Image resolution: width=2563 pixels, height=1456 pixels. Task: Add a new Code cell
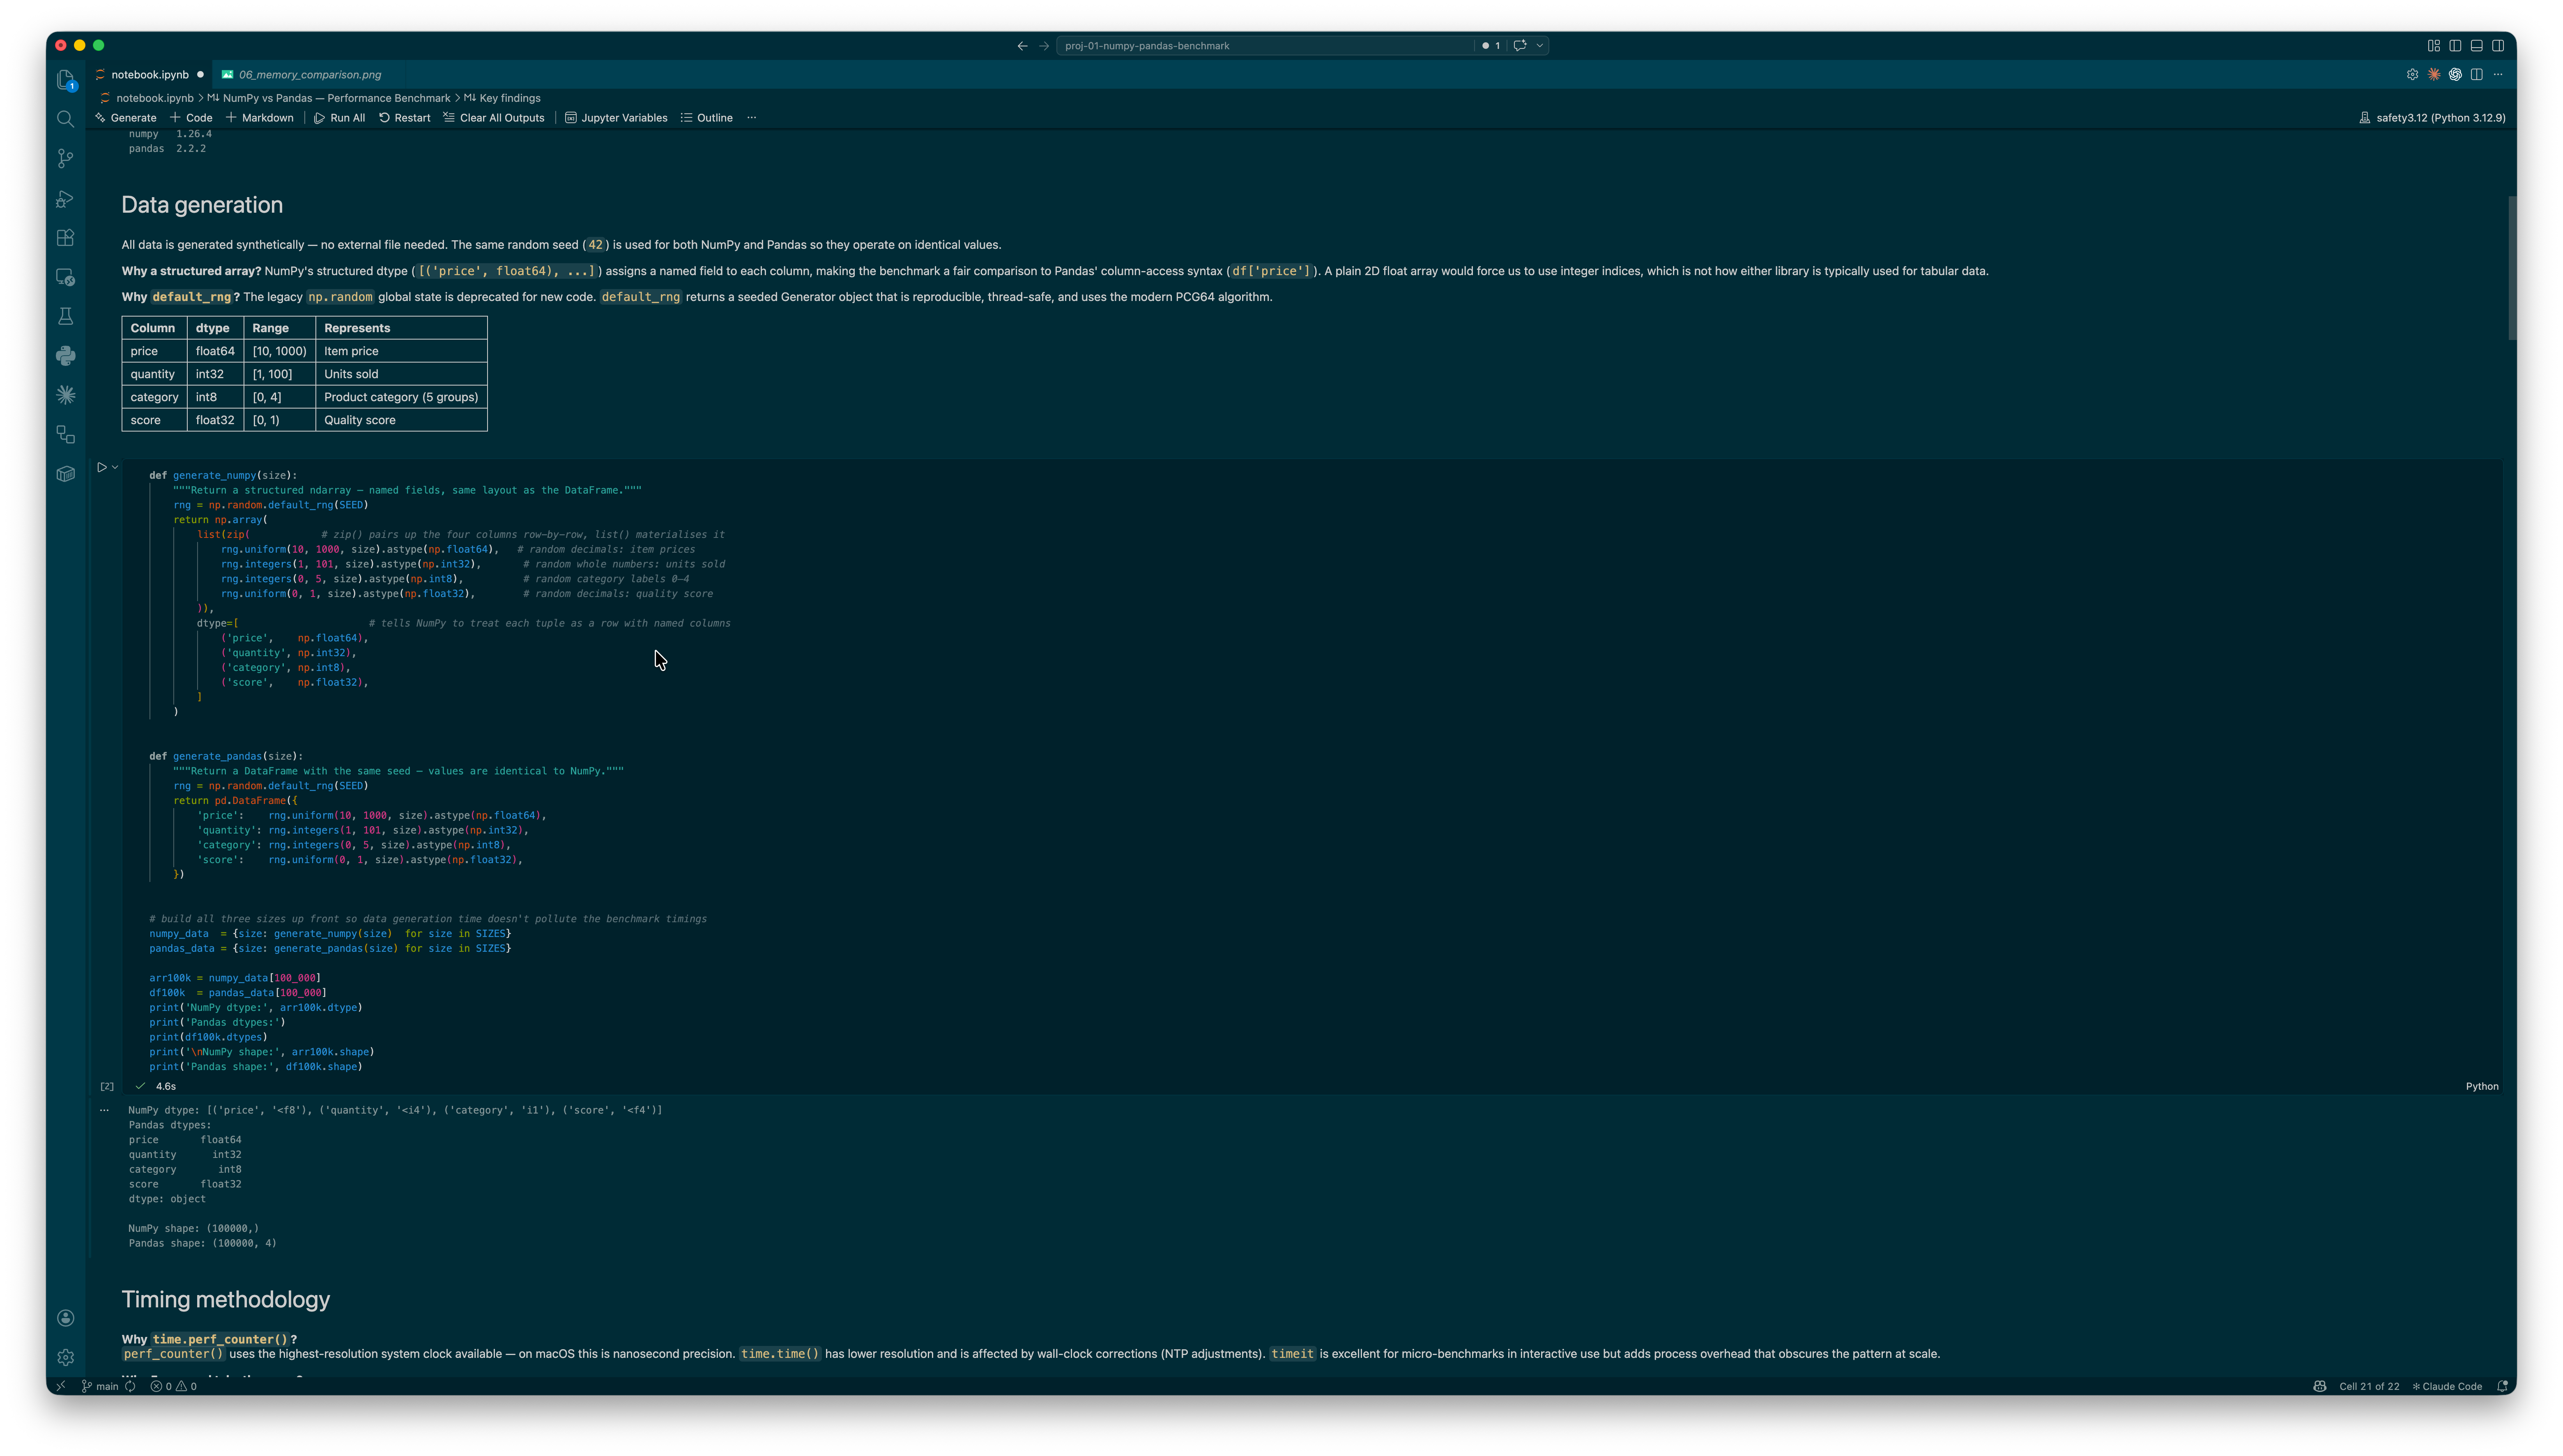pyautogui.click(x=191, y=118)
